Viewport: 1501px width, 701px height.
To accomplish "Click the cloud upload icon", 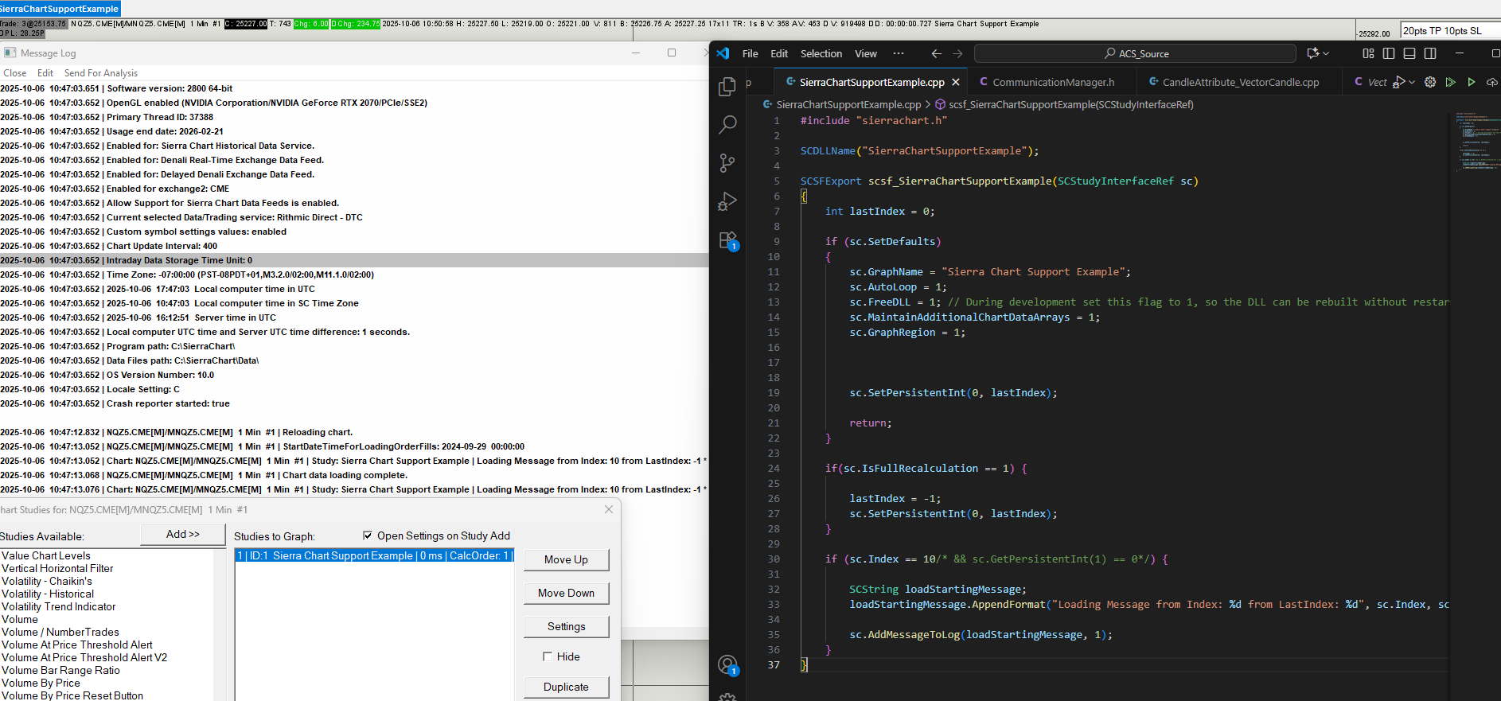I will (1492, 82).
